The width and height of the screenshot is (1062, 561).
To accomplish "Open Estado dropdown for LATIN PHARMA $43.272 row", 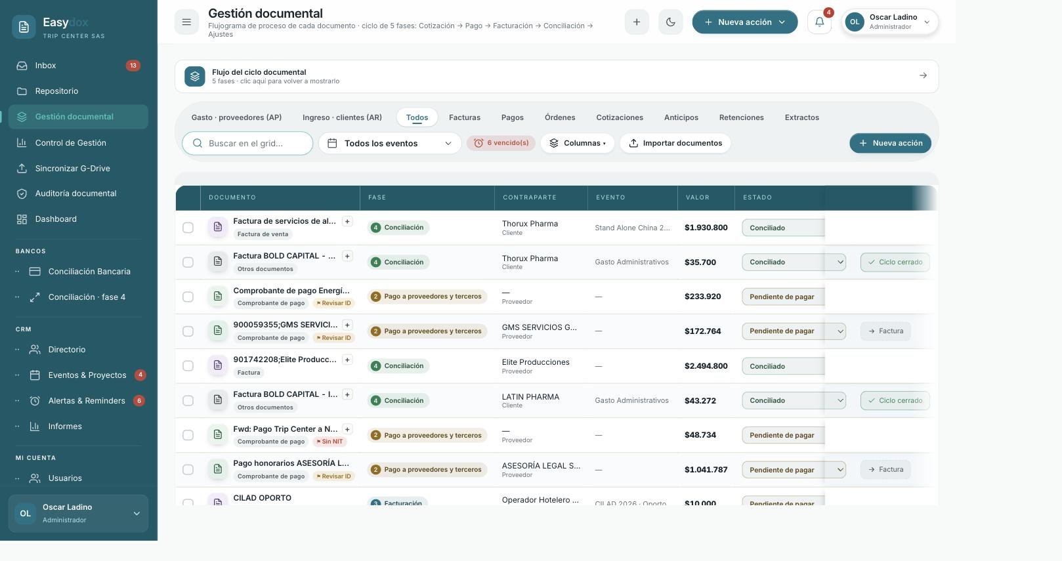I will pyautogui.click(x=794, y=400).
